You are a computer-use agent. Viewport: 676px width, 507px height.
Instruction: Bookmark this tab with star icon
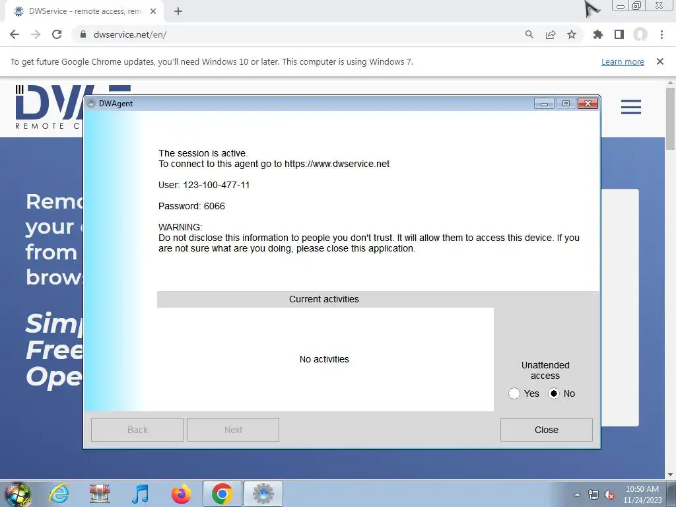click(572, 34)
